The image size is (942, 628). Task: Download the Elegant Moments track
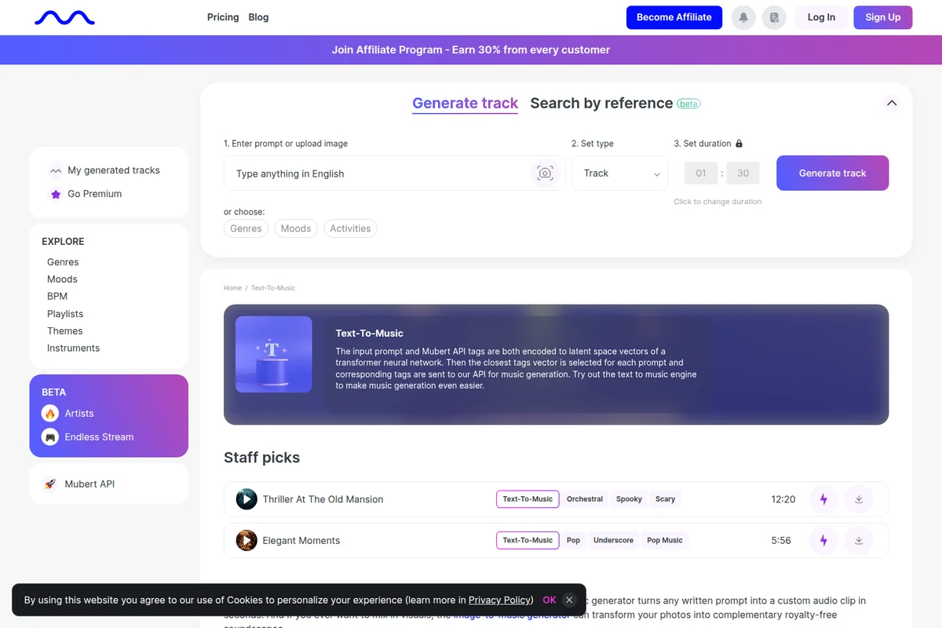click(x=858, y=540)
